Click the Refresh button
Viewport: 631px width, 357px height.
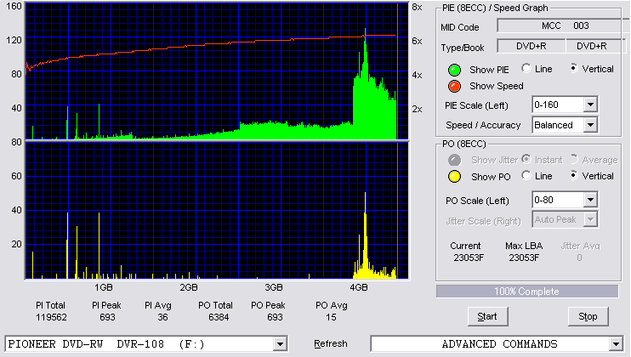click(x=331, y=343)
